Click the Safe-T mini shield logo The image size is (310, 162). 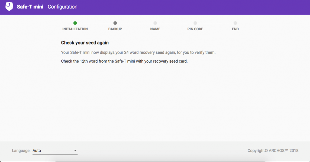[9, 7]
